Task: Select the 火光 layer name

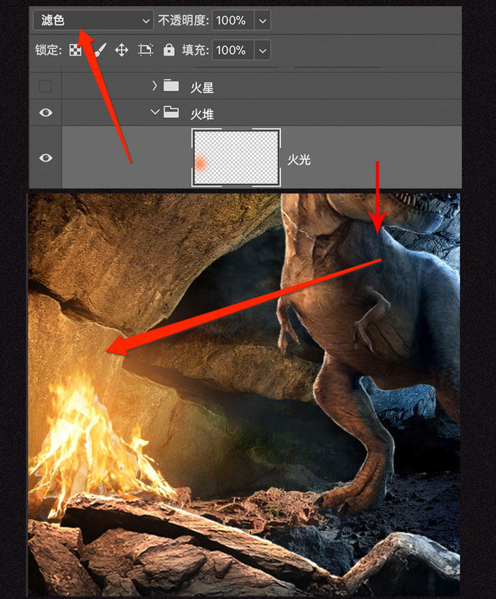Action: pyautogui.click(x=299, y=159)
